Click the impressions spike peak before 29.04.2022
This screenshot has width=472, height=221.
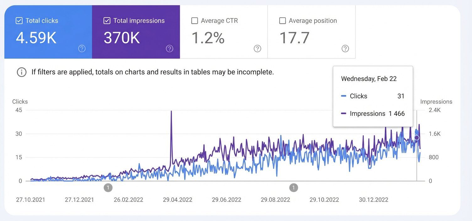click(171, 111)
